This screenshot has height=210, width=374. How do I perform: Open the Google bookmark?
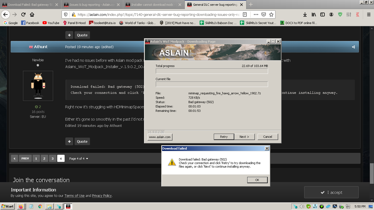(x=11, y=23)
